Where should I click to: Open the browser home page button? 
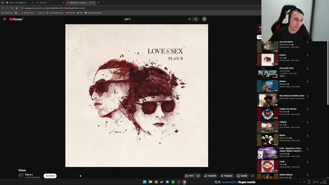17,8
